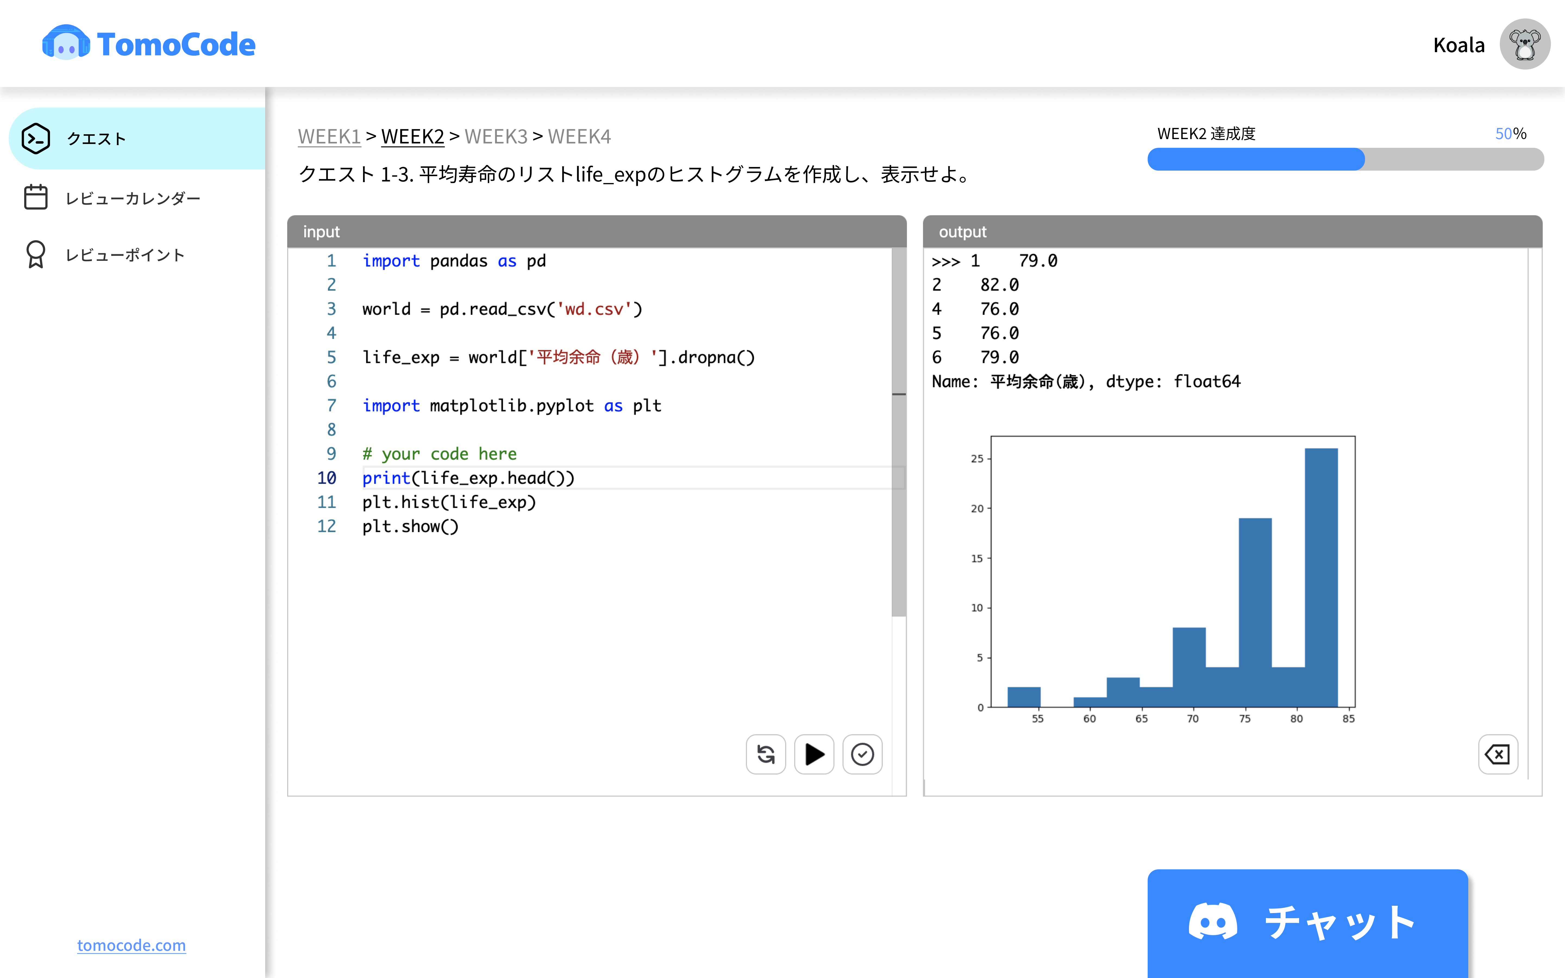This screenshot has height=978, width=1565.
Task: Click the WEEK2 達成度 progress bar
Action: (1345, 159)
